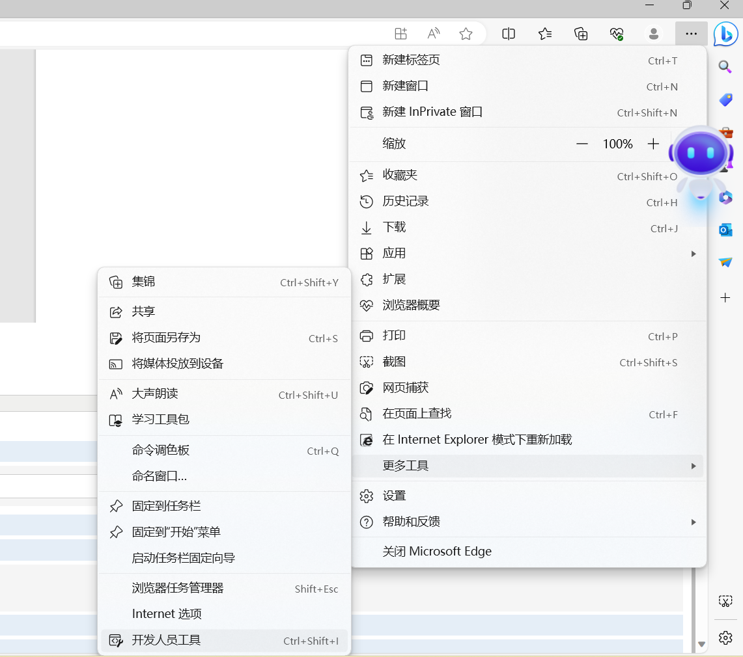Decrease zoom with minus button
Viewport: 743px width, 657px height.
click(582, 144)
